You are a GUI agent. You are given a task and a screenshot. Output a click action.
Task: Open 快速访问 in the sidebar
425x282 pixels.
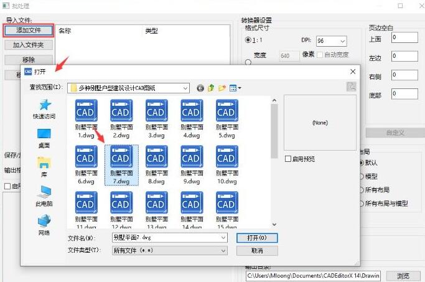click(x=44, y=108)
